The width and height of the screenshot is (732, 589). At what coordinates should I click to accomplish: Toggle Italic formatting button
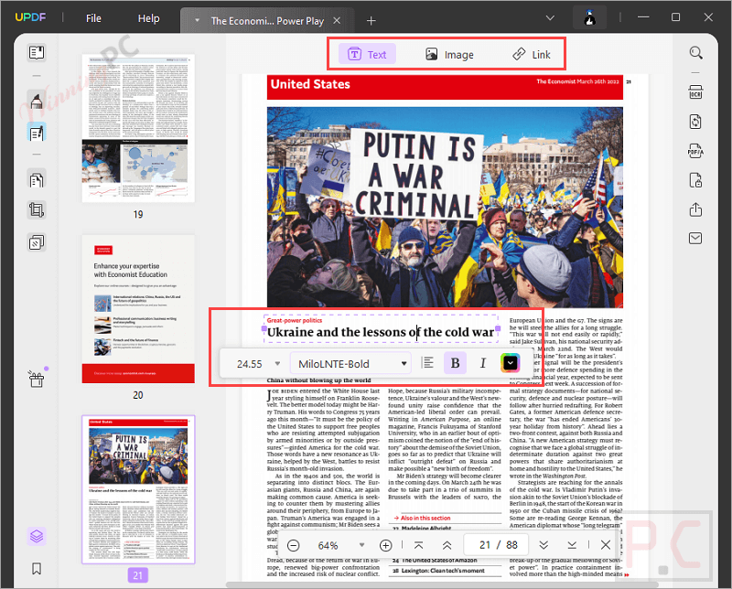pos(483,363)
